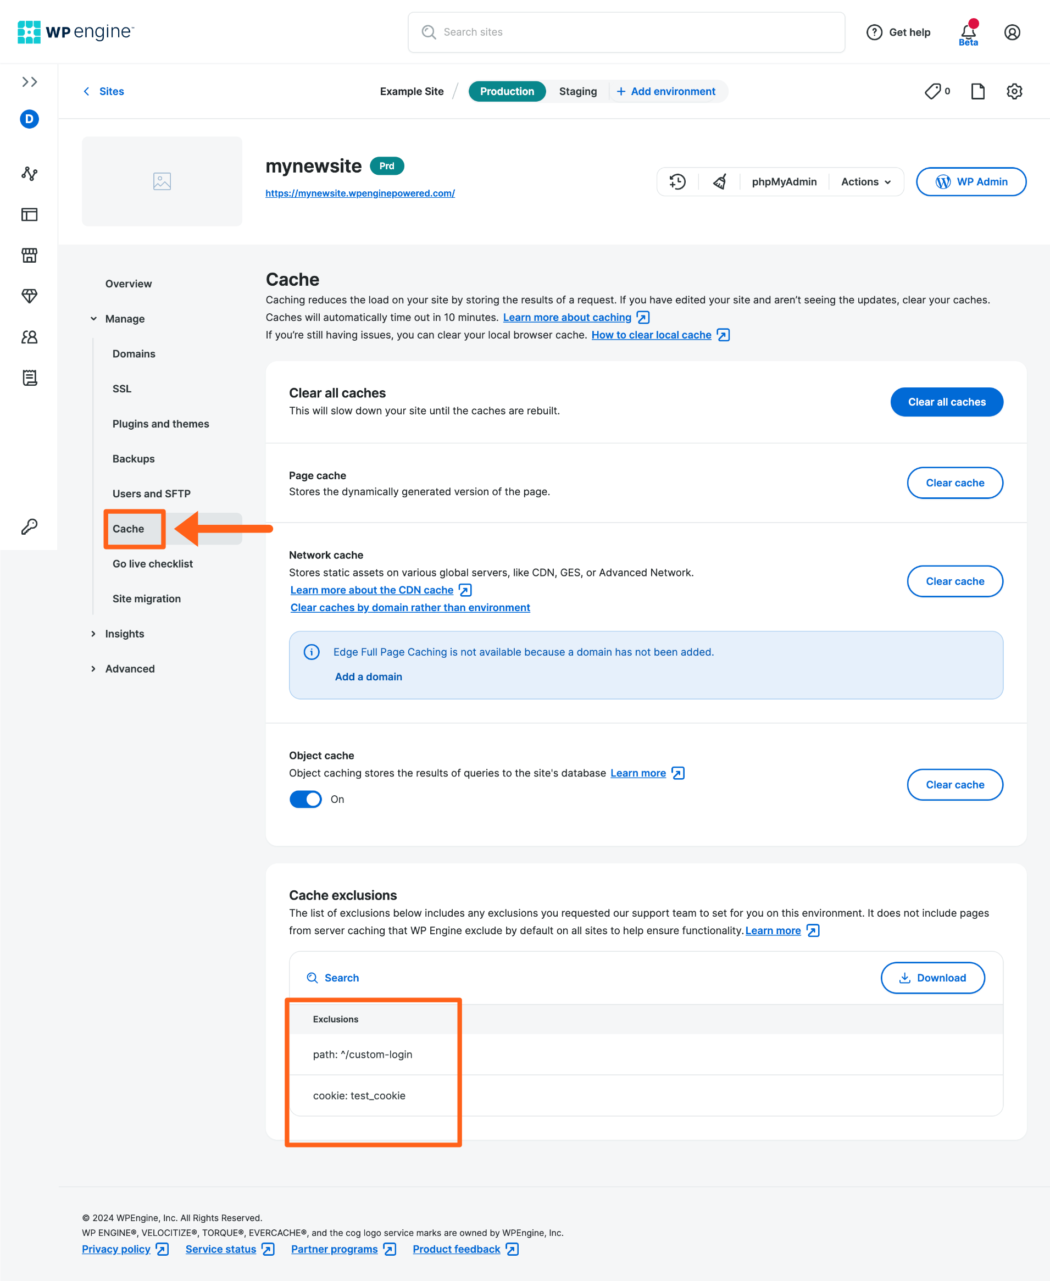Screen dimensions: 1050x1281
Task: Open the settings gear icon
Action: (1014, 91)
